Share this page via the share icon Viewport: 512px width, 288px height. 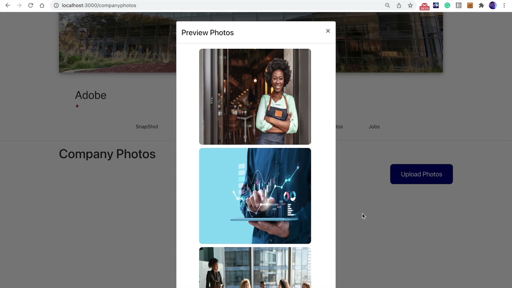pyautogui.click(x=399, y=5)
